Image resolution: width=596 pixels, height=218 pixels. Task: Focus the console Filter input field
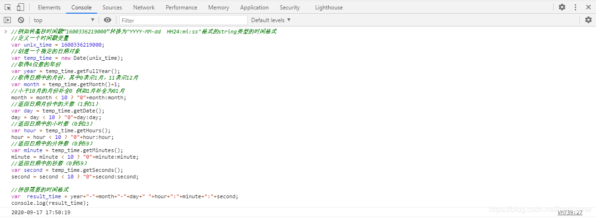(183, 20)
